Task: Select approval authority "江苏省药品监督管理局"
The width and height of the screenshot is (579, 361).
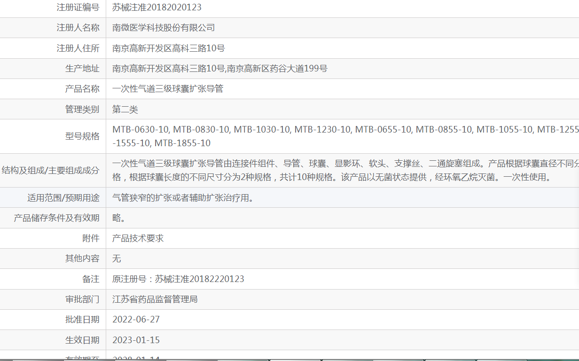Action: coord(155,299)
